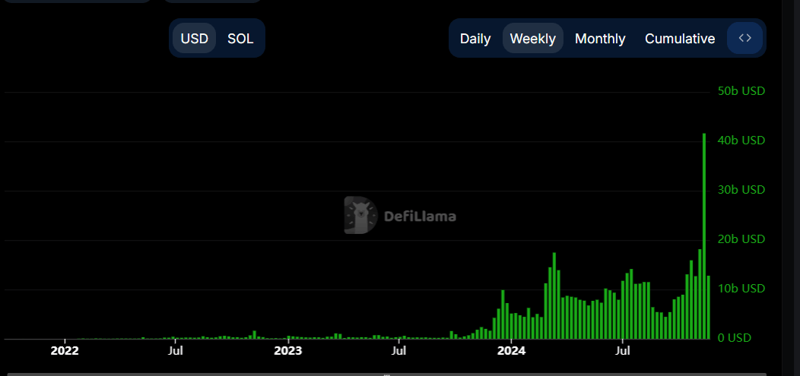Viewport: 800px width, 376px height.
Task: Click the 30b USD axis label
Action: [741, 190]
